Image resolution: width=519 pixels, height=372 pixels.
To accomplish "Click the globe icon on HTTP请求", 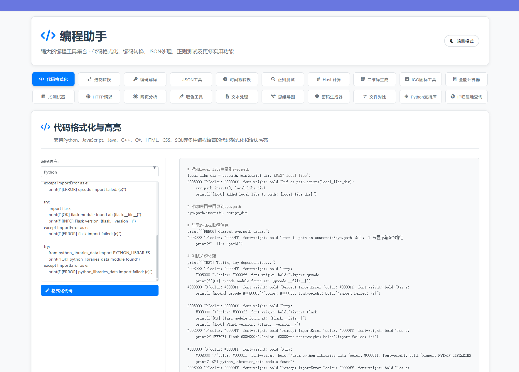I will (x=88, y=96).
